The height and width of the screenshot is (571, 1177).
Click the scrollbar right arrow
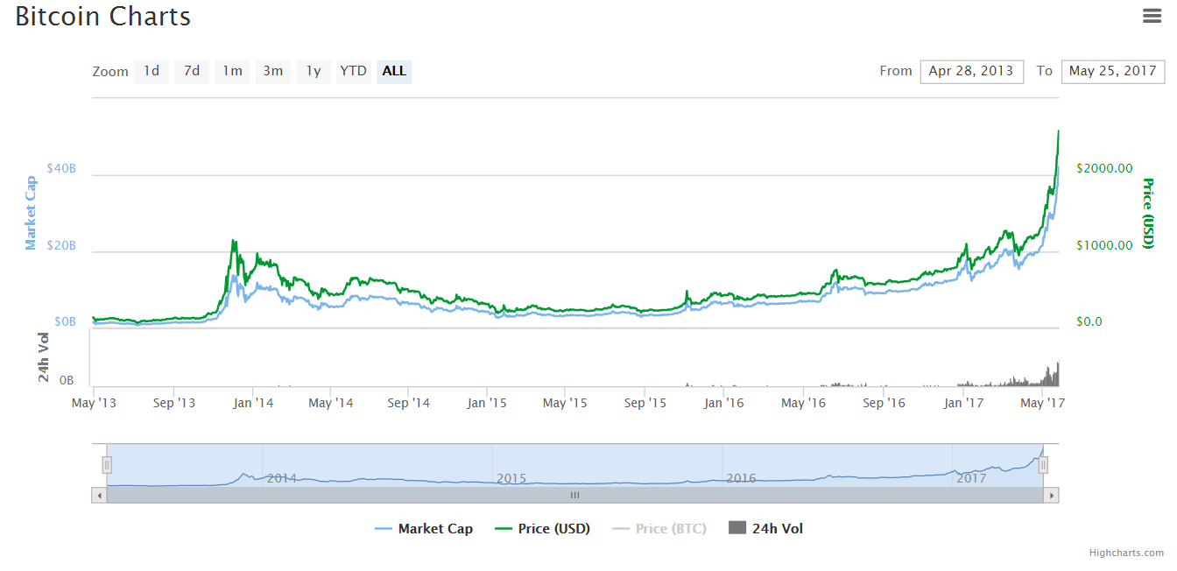coord(1051,495)
